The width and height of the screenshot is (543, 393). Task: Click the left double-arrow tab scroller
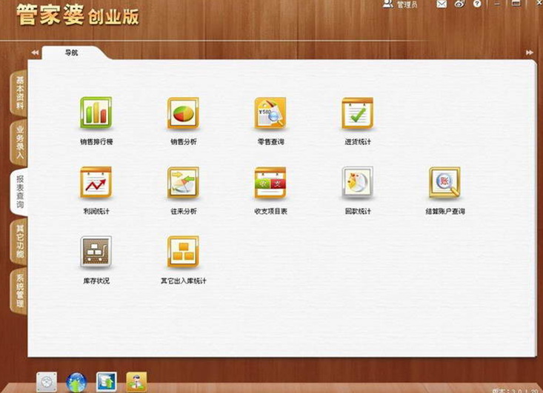click(35, 53)
